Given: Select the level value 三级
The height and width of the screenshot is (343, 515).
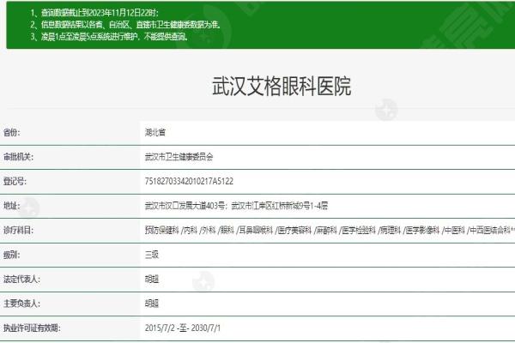Looking at the screenshot, I should pyautogui.click(x=152, y=255).
